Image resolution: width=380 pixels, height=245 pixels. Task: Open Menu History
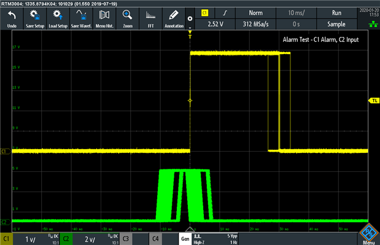coord(104,18)
